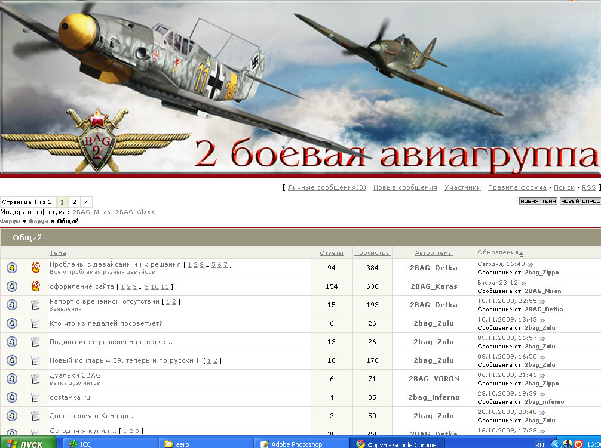Open Правила форума menu link

coord(517,187)
